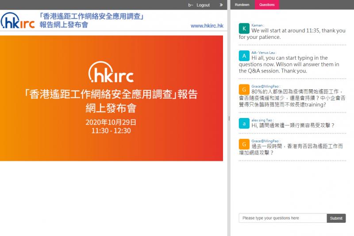This screenshot has width=354, height=236.
Task: Click the panel splitter handle
Action: point(229,118)
